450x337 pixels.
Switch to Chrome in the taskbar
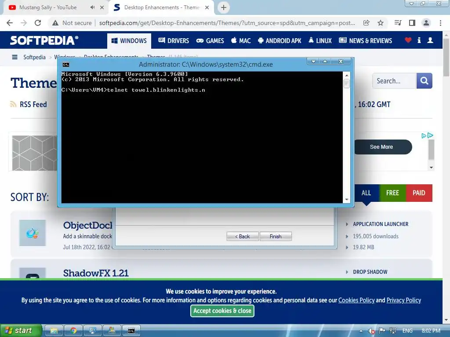73,331
